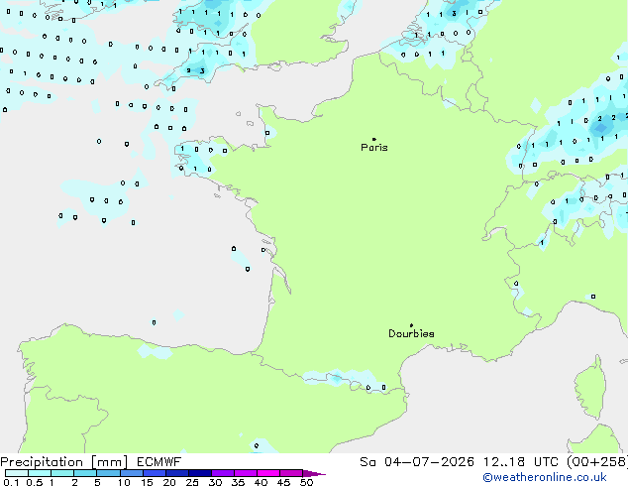Select the 25–30 mm dark blue legend swatch
Viewport: 628px width, 486px height.
tap(199, 473)
